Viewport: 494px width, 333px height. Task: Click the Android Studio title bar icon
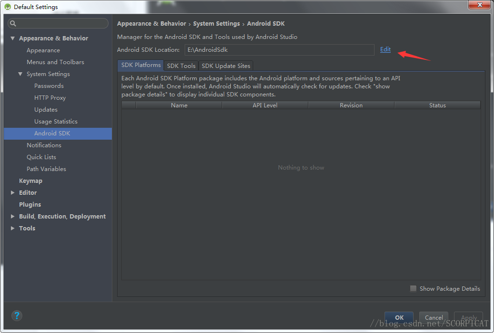[x=7, y=7]
